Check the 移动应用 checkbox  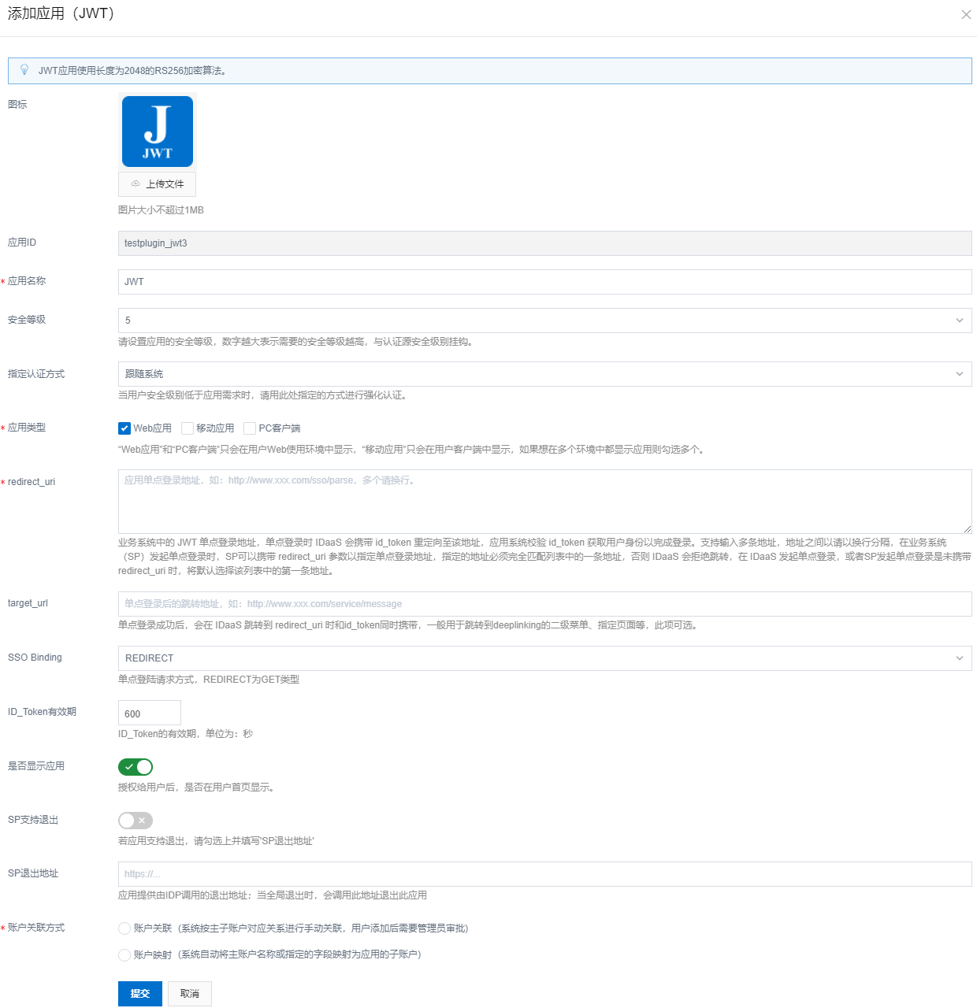coord(188,428)
